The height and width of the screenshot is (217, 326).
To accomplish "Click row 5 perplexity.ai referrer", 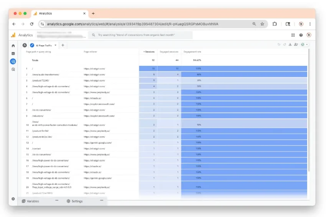I will (97, 92).
